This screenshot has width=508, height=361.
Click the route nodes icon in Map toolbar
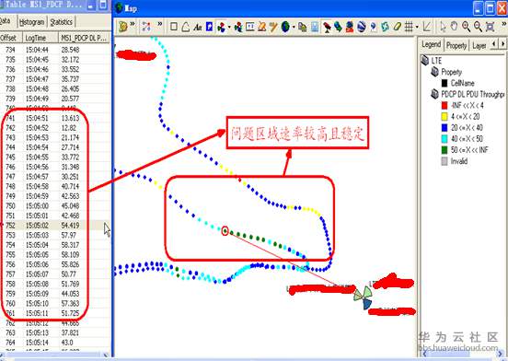tap(146, 27)
